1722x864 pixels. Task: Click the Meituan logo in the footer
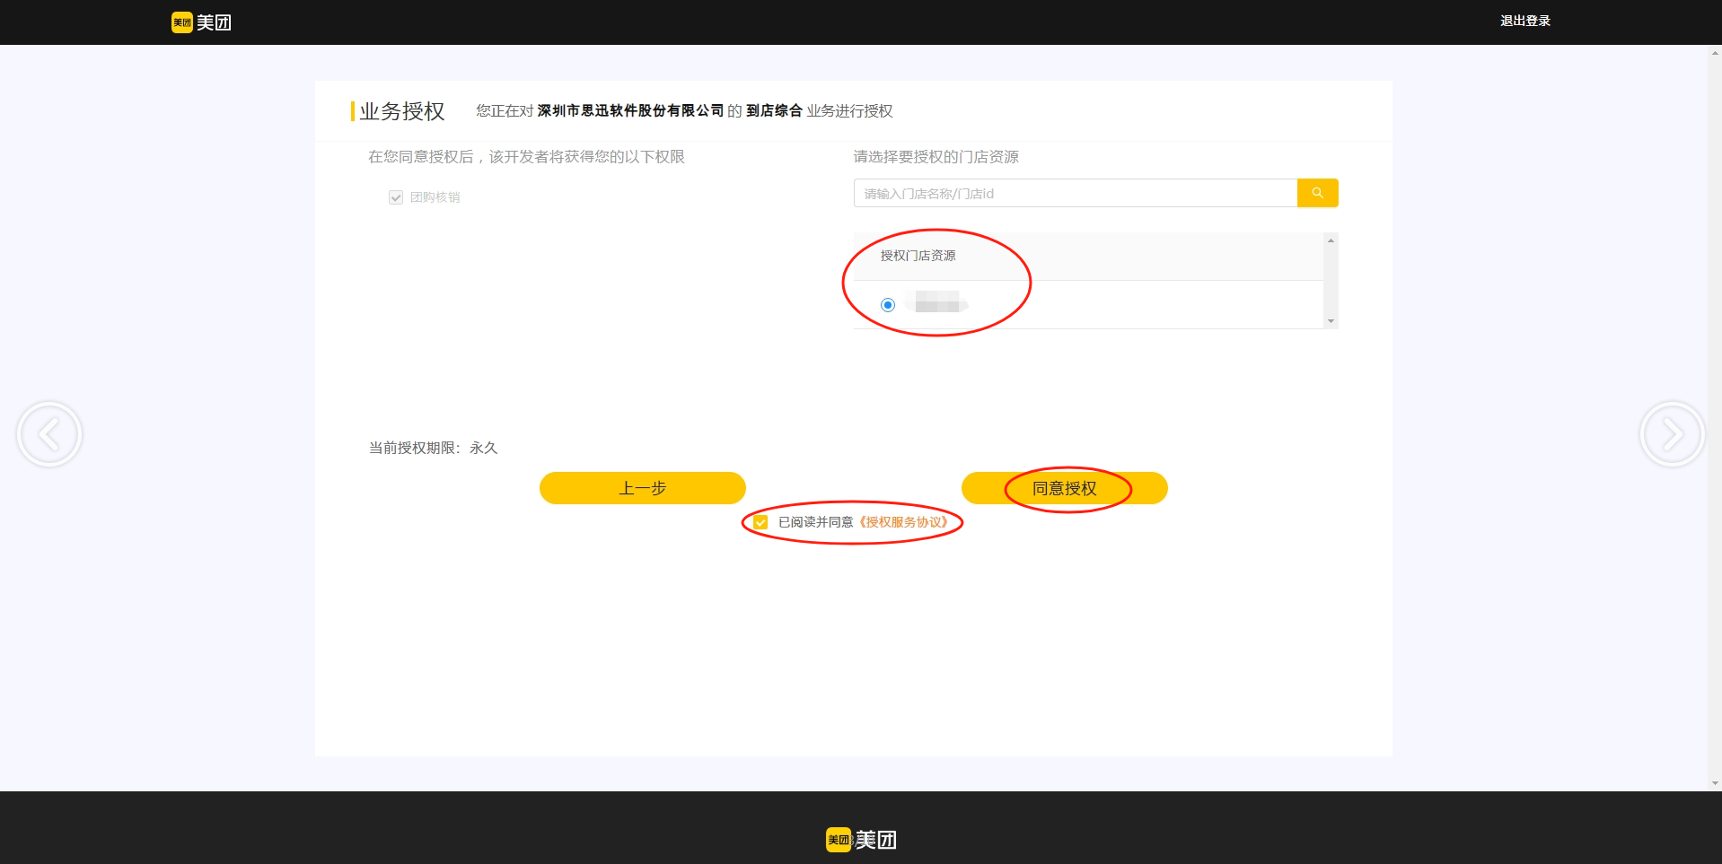(x=861, y=840)
